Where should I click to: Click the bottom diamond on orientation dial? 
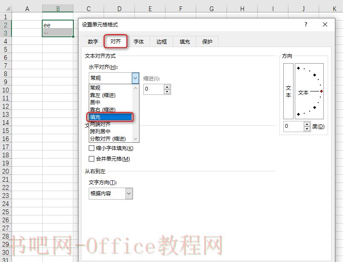point(298,114)
